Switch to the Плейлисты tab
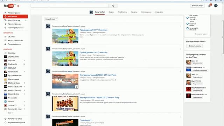Viewport: 224px width, 126px height. click(x=122, y=12)
